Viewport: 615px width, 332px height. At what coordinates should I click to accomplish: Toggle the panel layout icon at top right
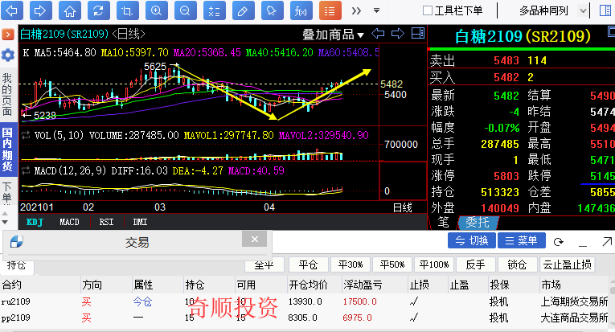tap(605, 10)
